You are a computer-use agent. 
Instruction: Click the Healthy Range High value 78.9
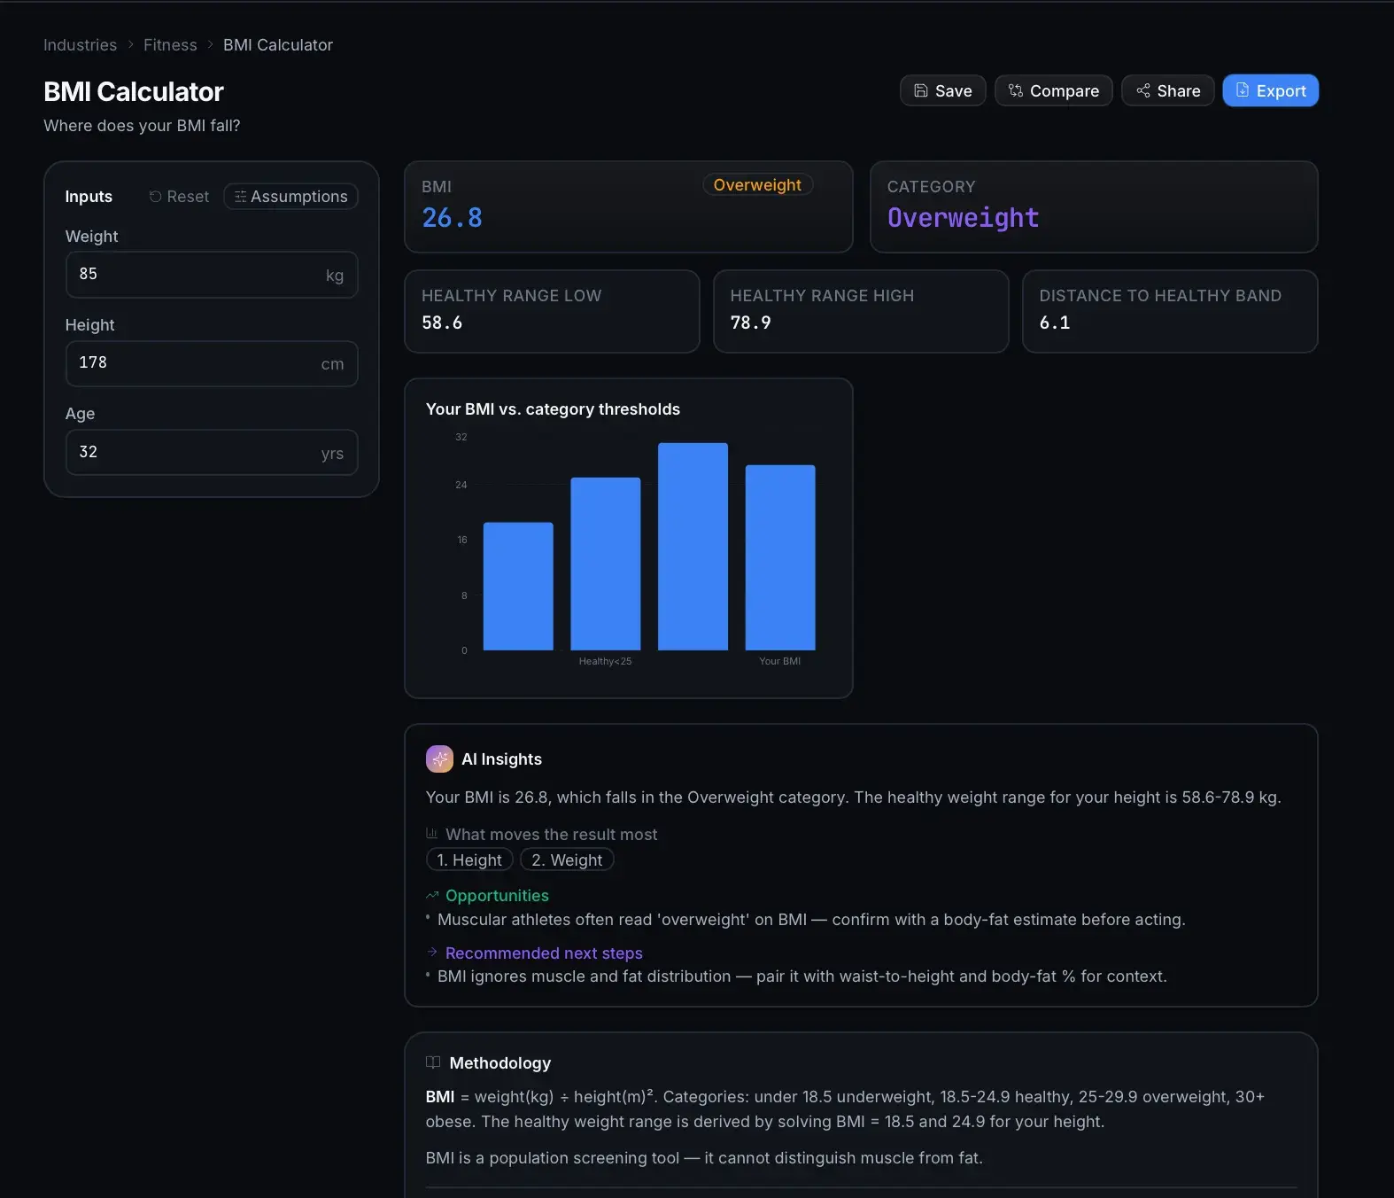(750, 323)
